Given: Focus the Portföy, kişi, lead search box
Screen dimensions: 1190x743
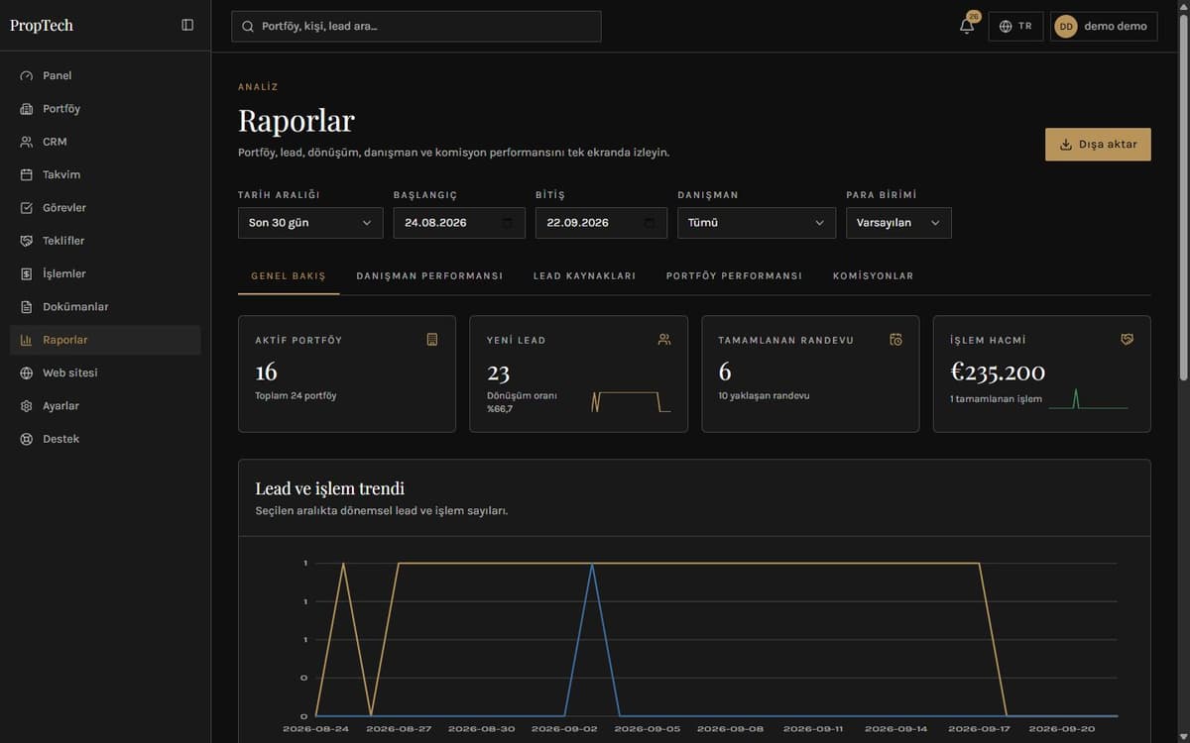Looking at the screenshot, I should [416, 27].
